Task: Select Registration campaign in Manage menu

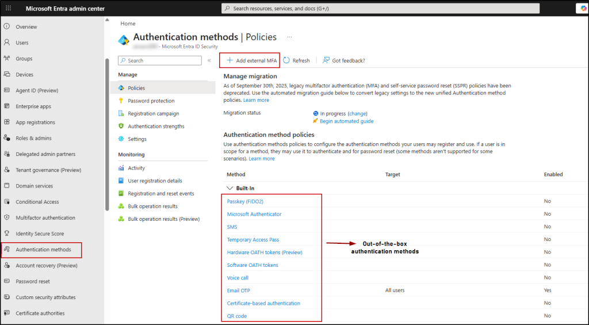Action: point(153,113)
